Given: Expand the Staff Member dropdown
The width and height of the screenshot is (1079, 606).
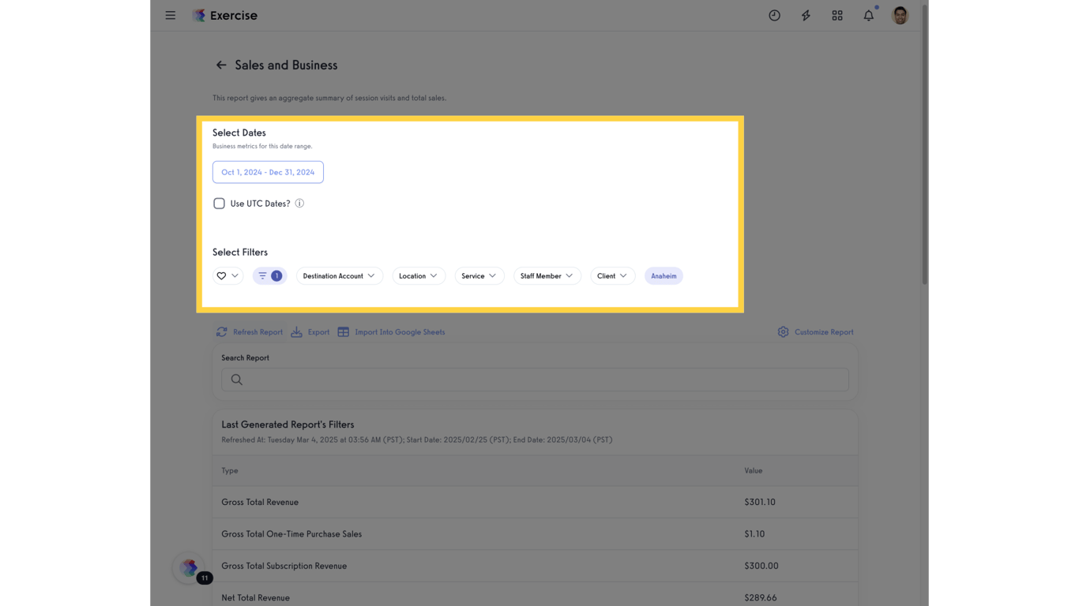Looking at the screenshot, I should pyautogui.click(x=547, y=275).
